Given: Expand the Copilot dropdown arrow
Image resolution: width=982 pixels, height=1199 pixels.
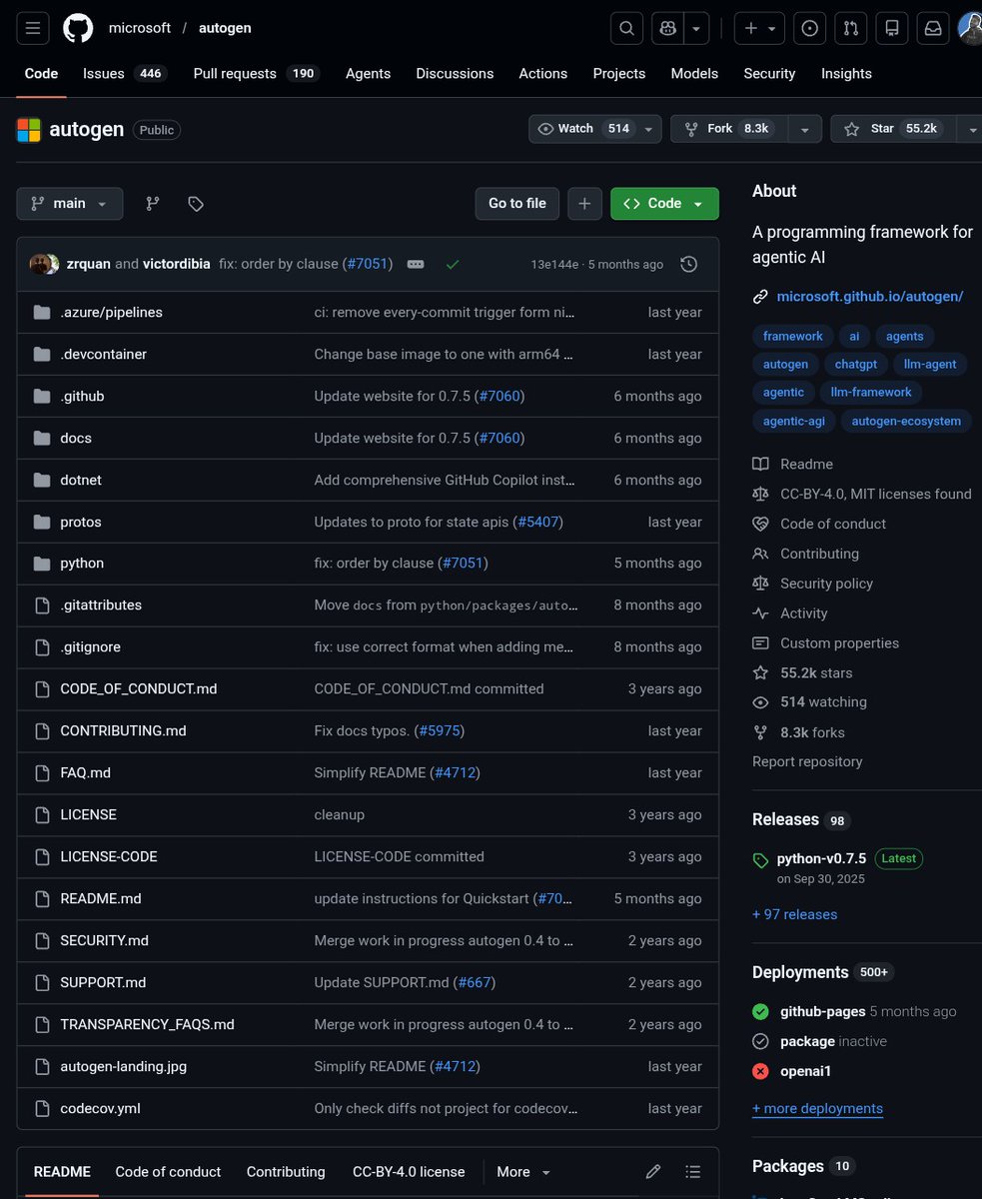Looking at the screenshot, I should coord(697,29).
